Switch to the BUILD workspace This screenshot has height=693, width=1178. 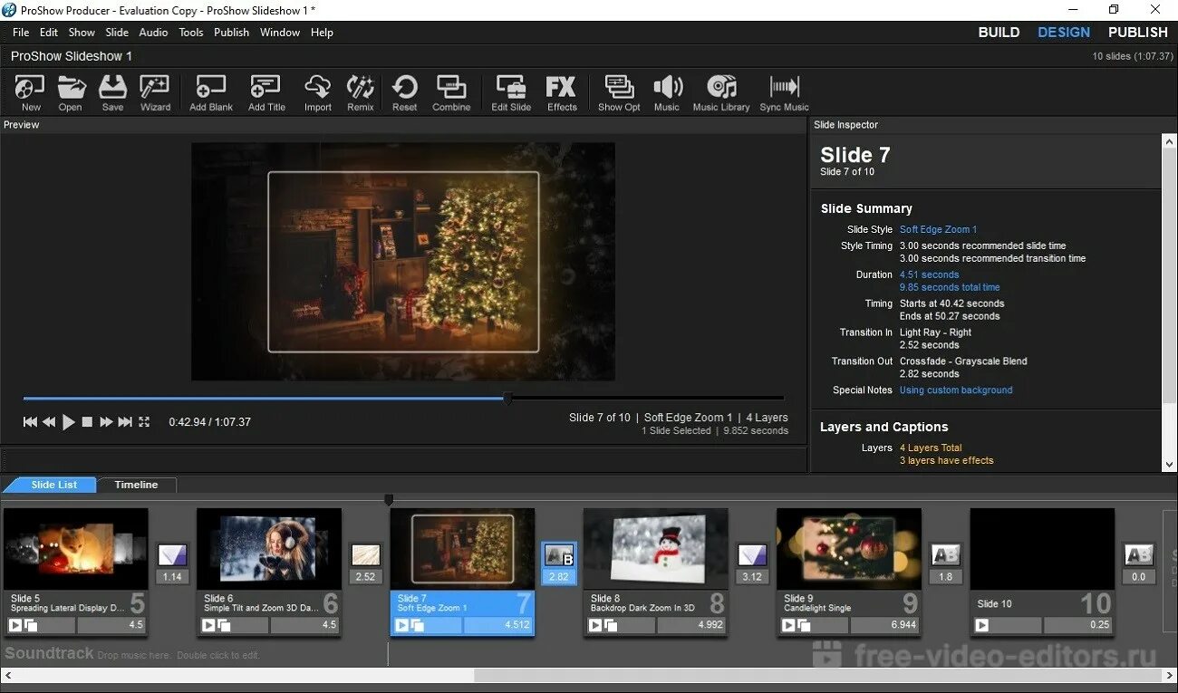click(999, 32)
